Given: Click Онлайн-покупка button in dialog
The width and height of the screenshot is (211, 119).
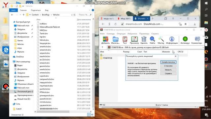Looking at the screenshot, I should pos(168,62).
